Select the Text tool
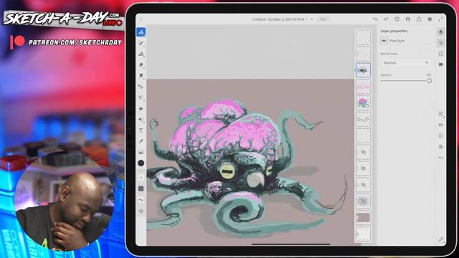This screenshot has height=258, width=459. pyautogui.click(x=141, y=130)
